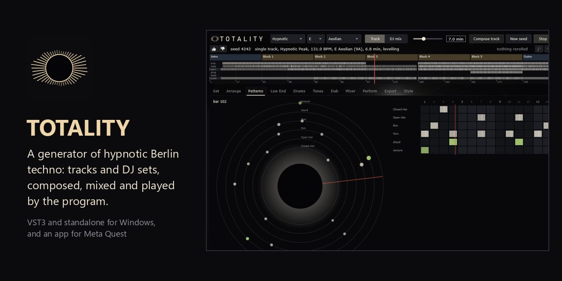562x281 pixels.
Task: Select Block 4 in the timeline
Action: click(444, 57)
